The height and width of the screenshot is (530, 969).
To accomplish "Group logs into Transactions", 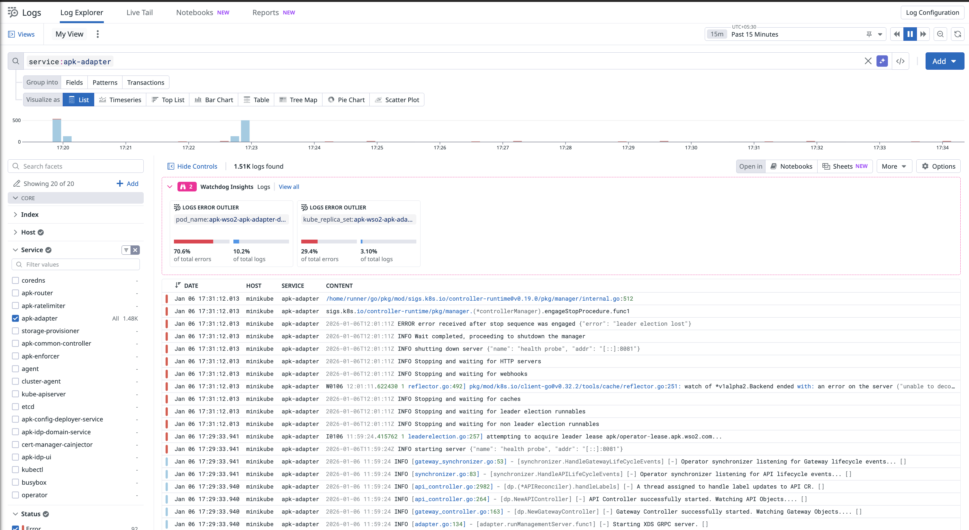I will 146,82.
